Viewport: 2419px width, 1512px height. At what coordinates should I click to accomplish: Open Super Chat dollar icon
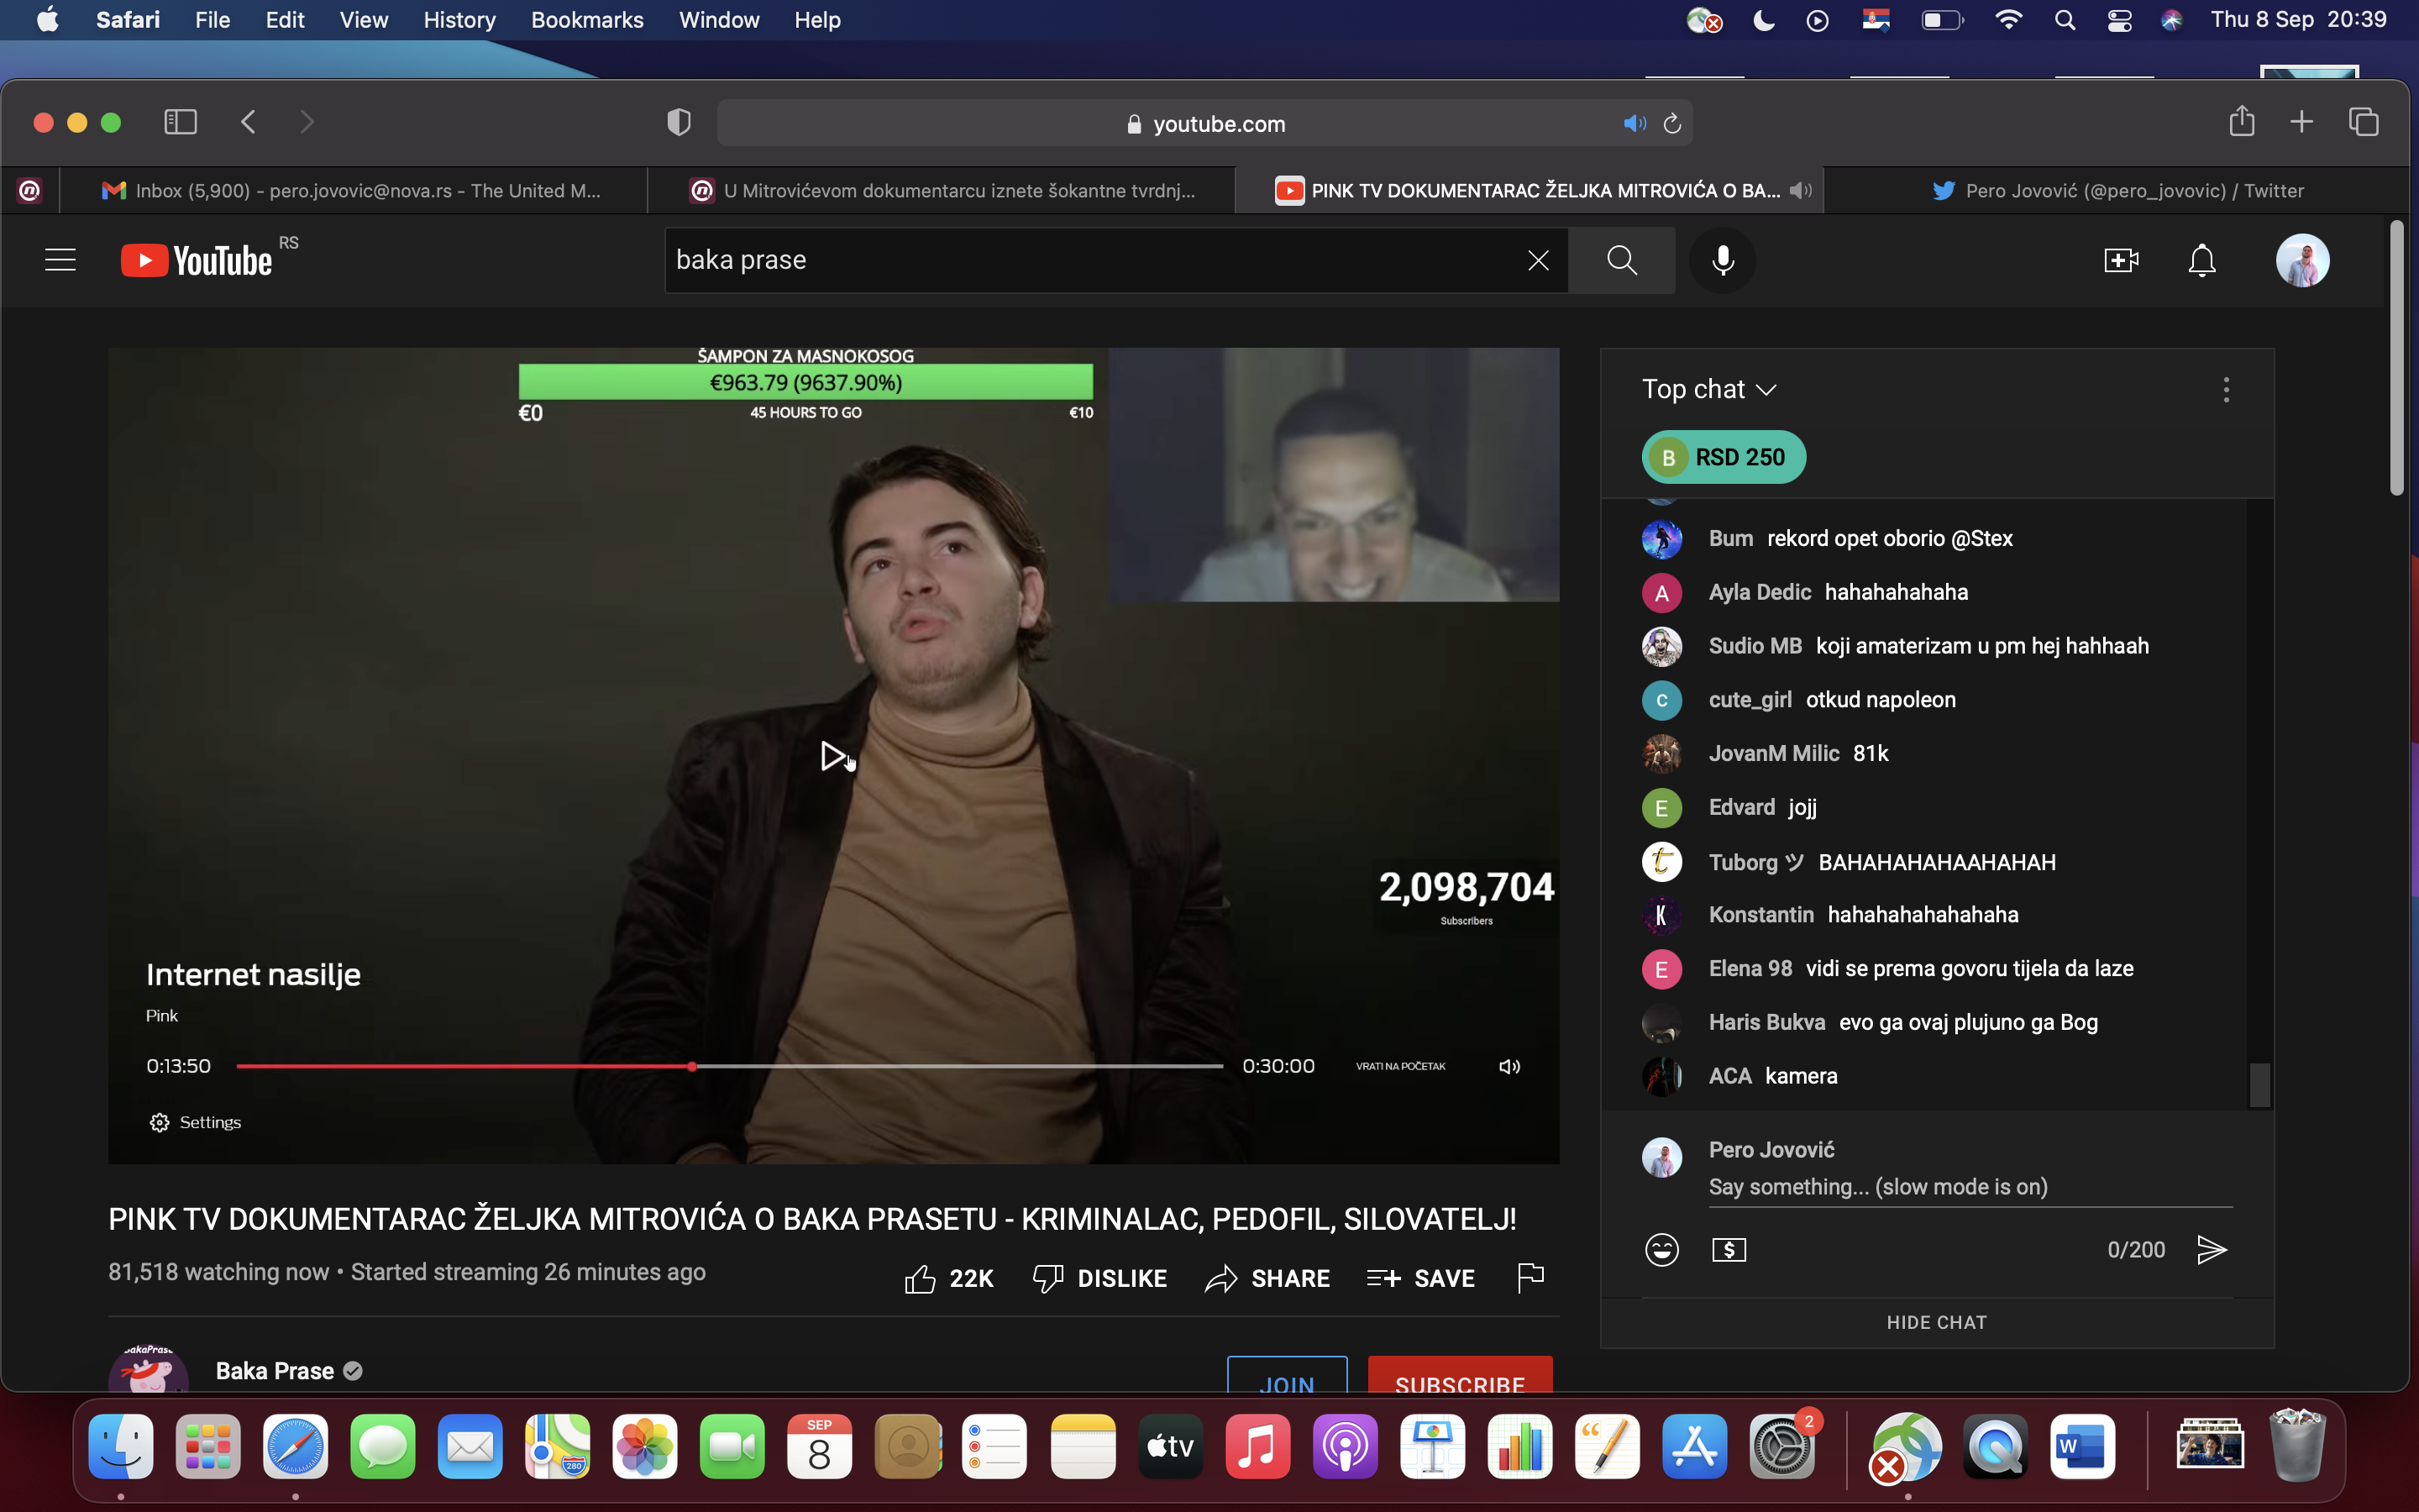pos(1729,1249)
